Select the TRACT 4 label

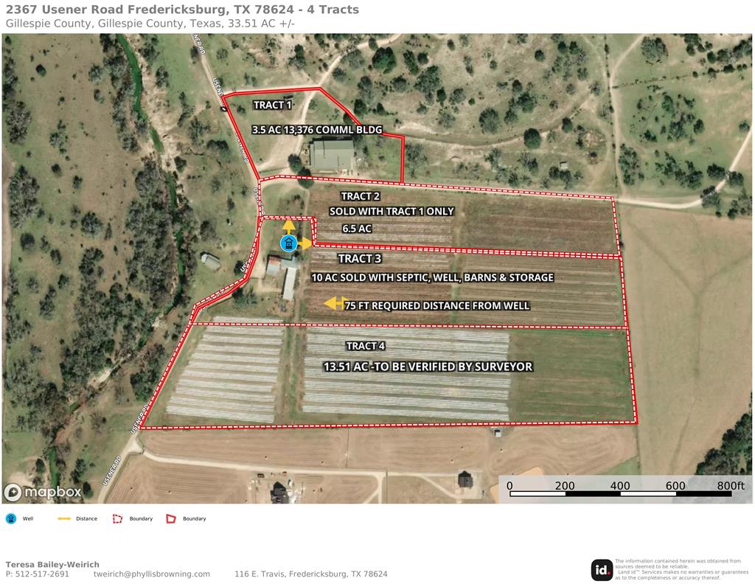[366, 346]
